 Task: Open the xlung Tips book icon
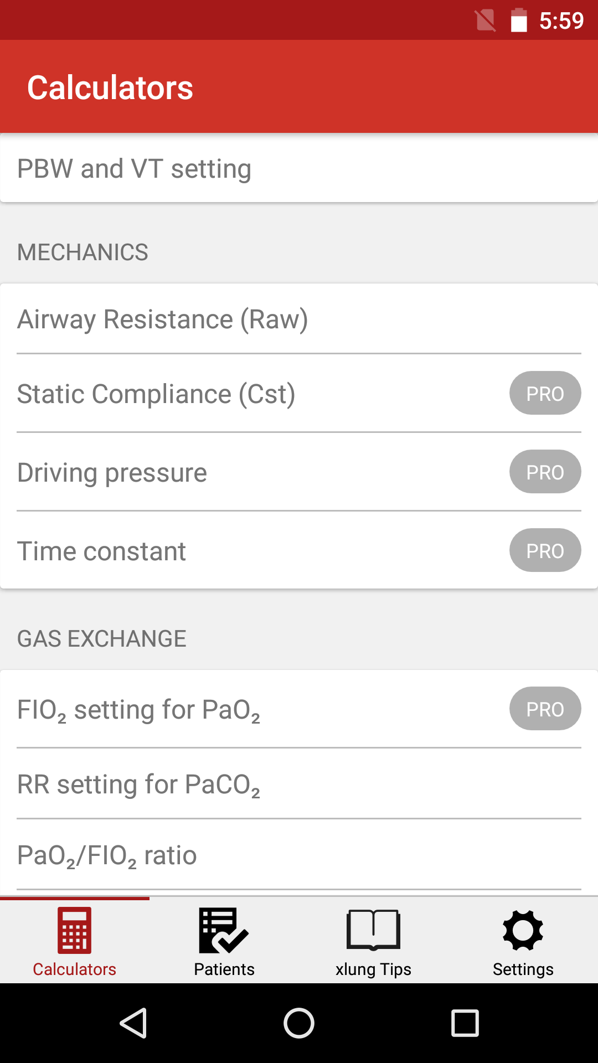(x=373, y=930)
